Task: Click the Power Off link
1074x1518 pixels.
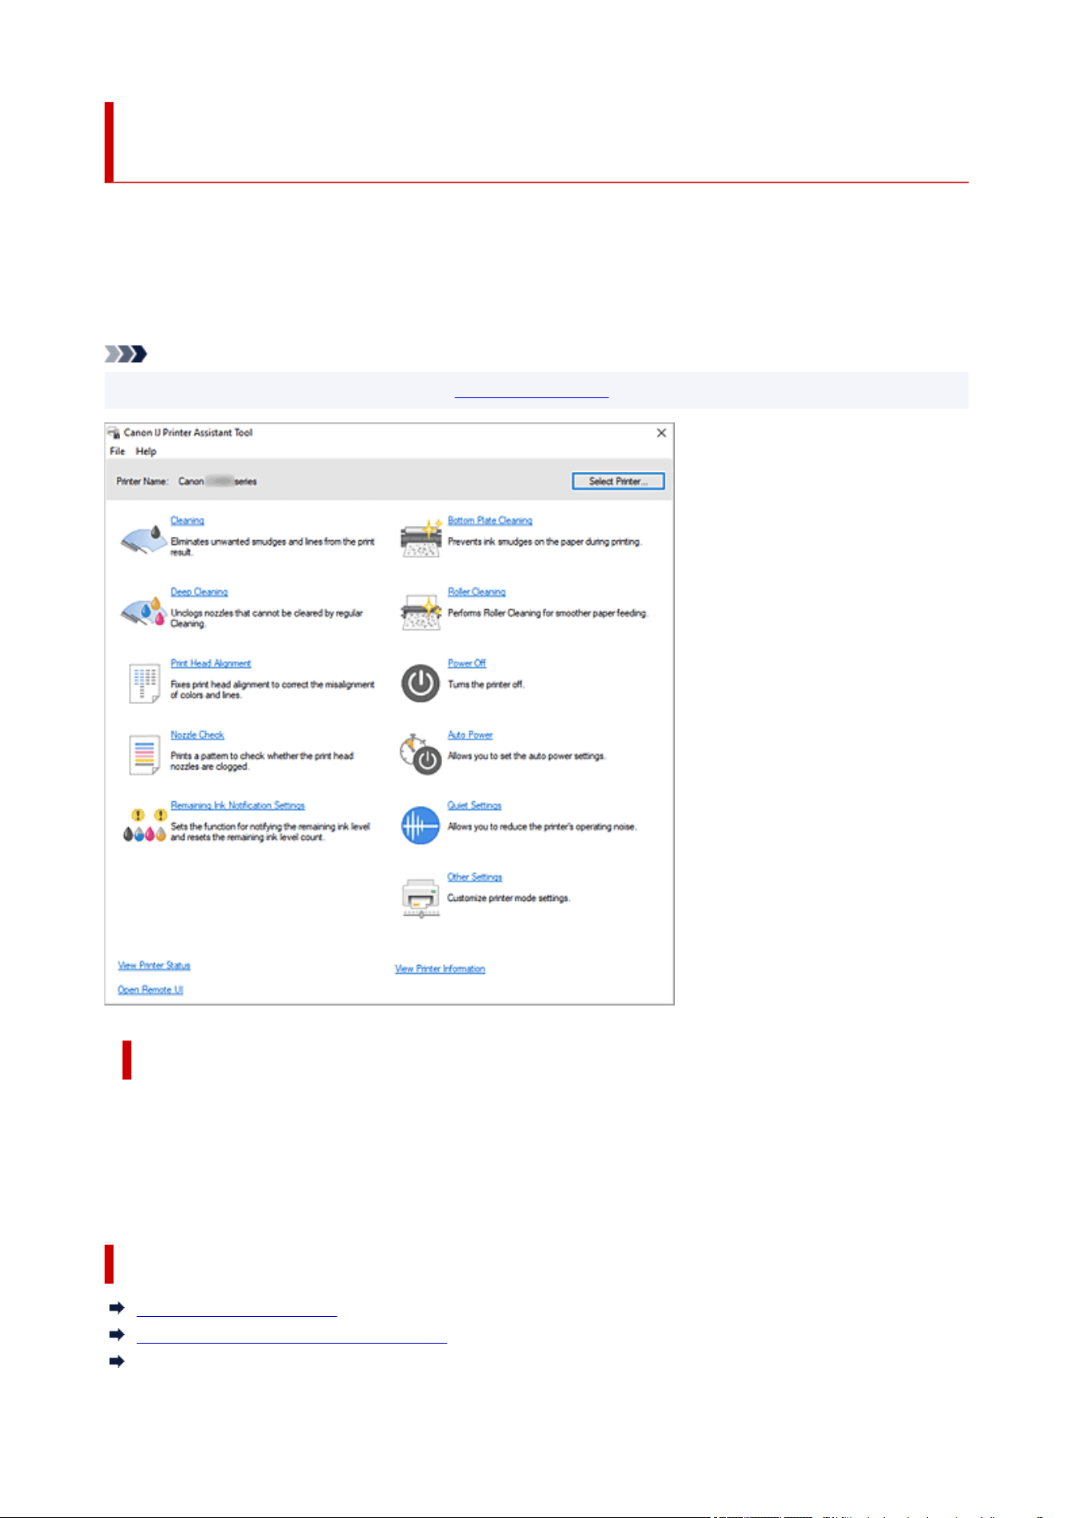Action: coord(467,663)
